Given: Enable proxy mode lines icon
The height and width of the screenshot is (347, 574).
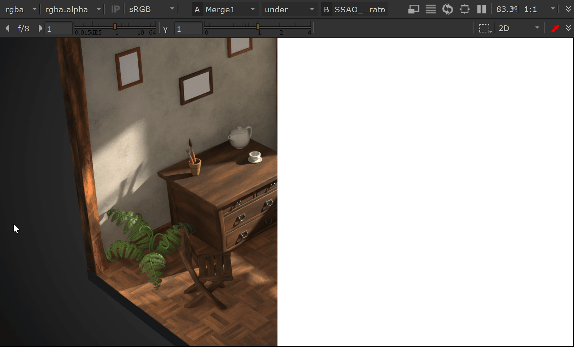Looking at the screenshot, I should [430, 9].
